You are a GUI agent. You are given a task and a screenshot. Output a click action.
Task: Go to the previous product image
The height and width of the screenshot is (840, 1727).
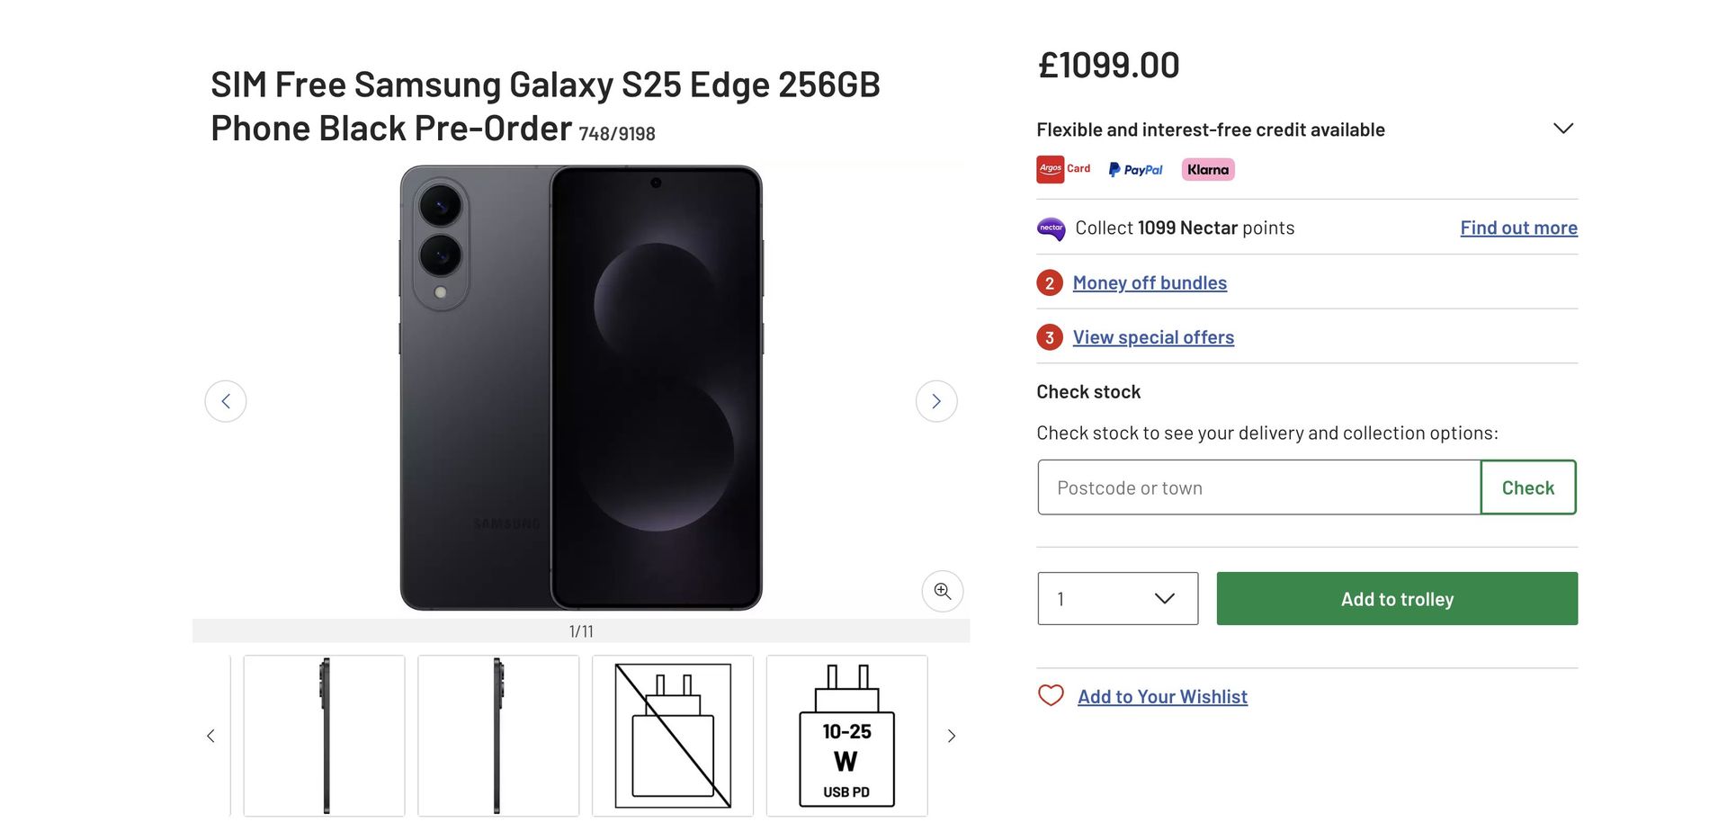tap(226, 401)
